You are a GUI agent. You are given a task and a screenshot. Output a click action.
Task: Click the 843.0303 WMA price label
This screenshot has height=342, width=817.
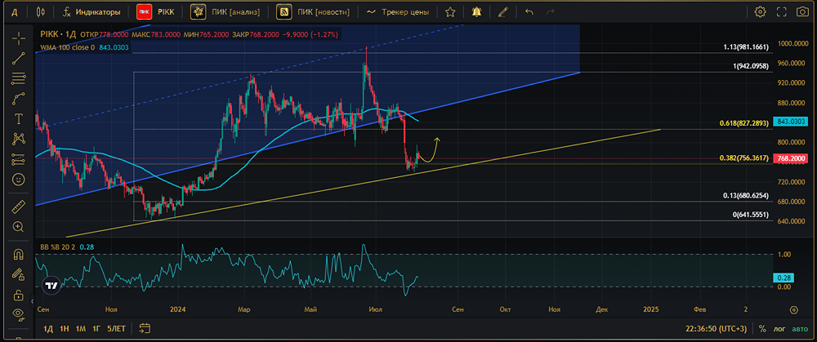[x=792, y=122]
